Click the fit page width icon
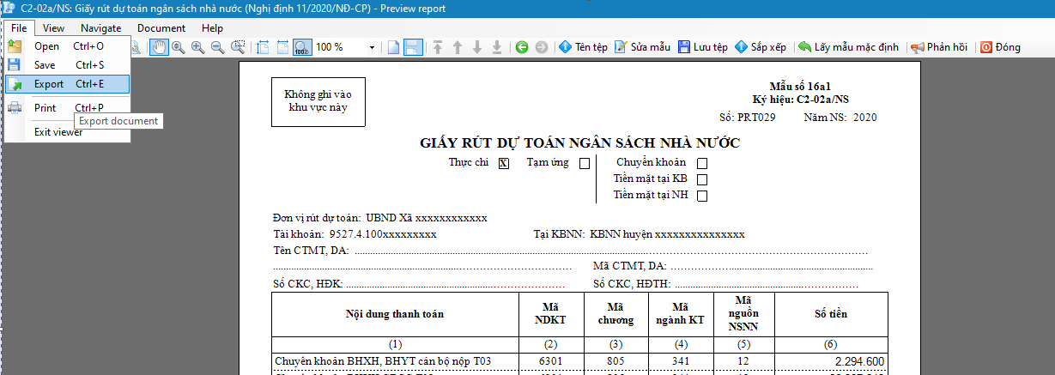1055x375 pixels. pyautogui.click(x=263, y=47)
